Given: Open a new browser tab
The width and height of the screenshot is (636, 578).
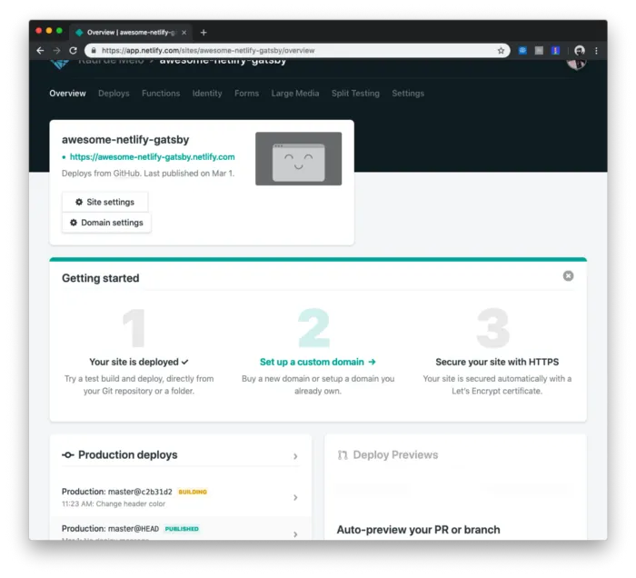Looking at the screenshot, I should pos(204,33).
